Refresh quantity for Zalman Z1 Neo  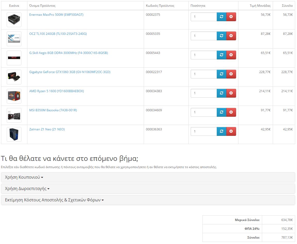click(221, 132)
